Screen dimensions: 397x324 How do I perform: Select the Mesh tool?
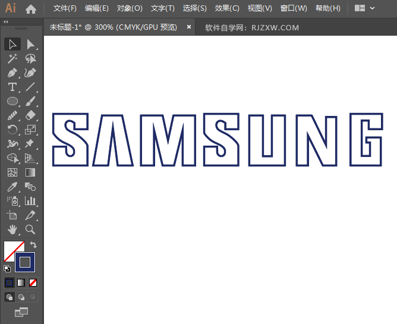click(x=12, y=172)
